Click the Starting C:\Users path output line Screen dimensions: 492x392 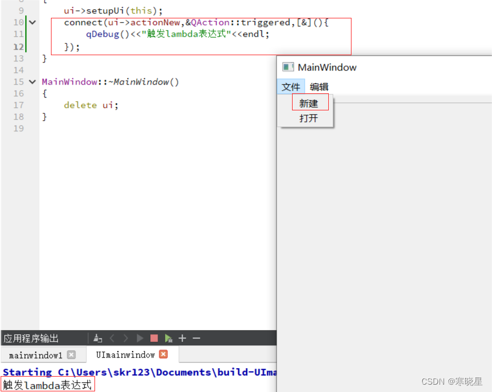click(139, 372)
